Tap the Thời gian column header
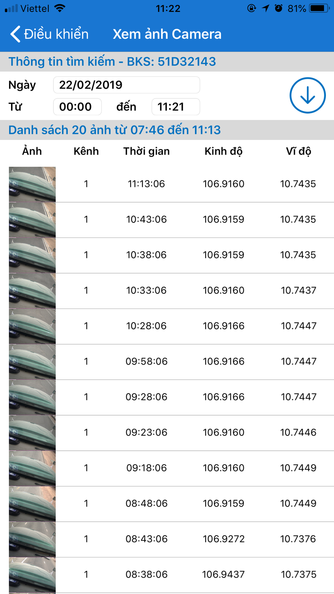 146,151
